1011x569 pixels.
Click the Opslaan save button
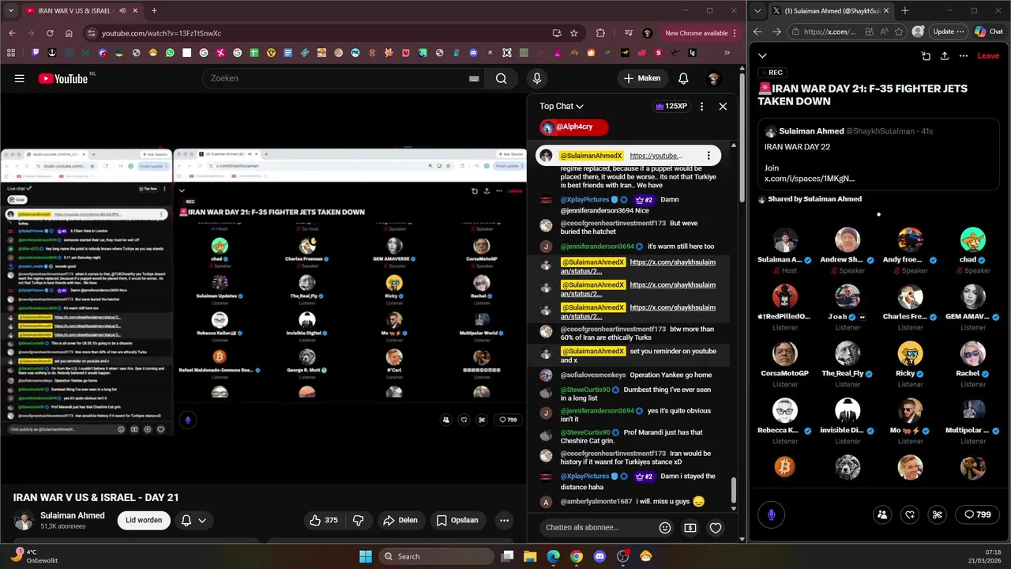pyautogui.click(x=457, y=520)
